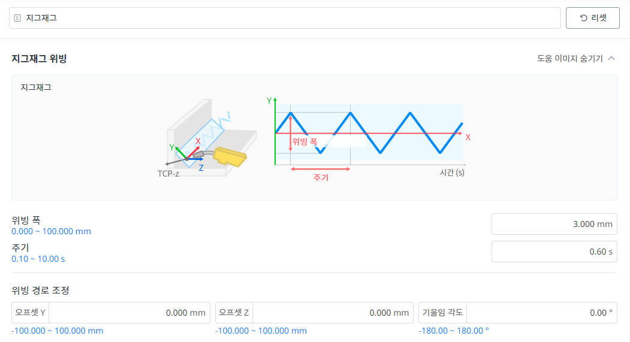Click the 0.10 ~ 10.00 s range hint
The height and width of the screenshot is (342, 630).
click(38, 259)
